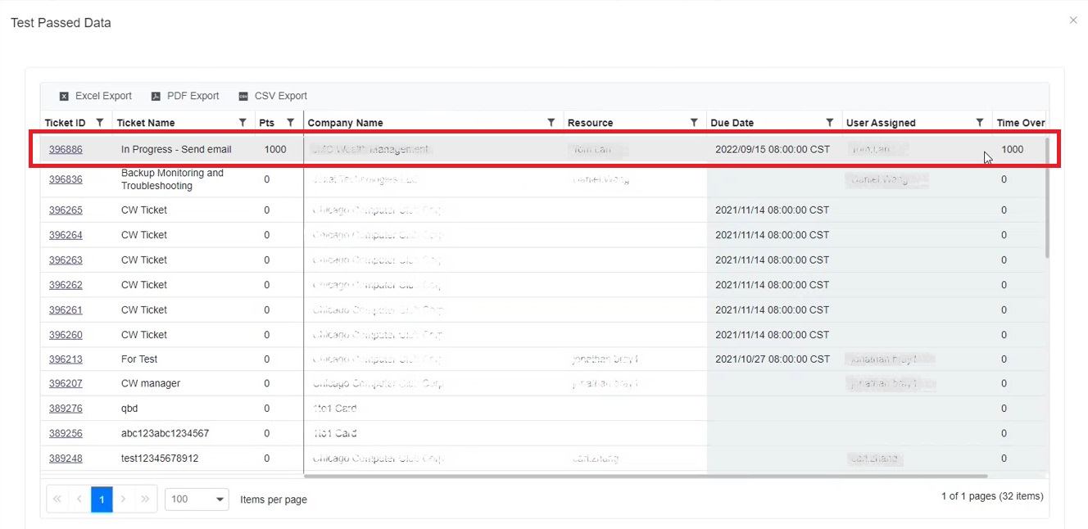Open ticket 389276 link
Viewport: 1088px width, 529px height.
[66, 409]
